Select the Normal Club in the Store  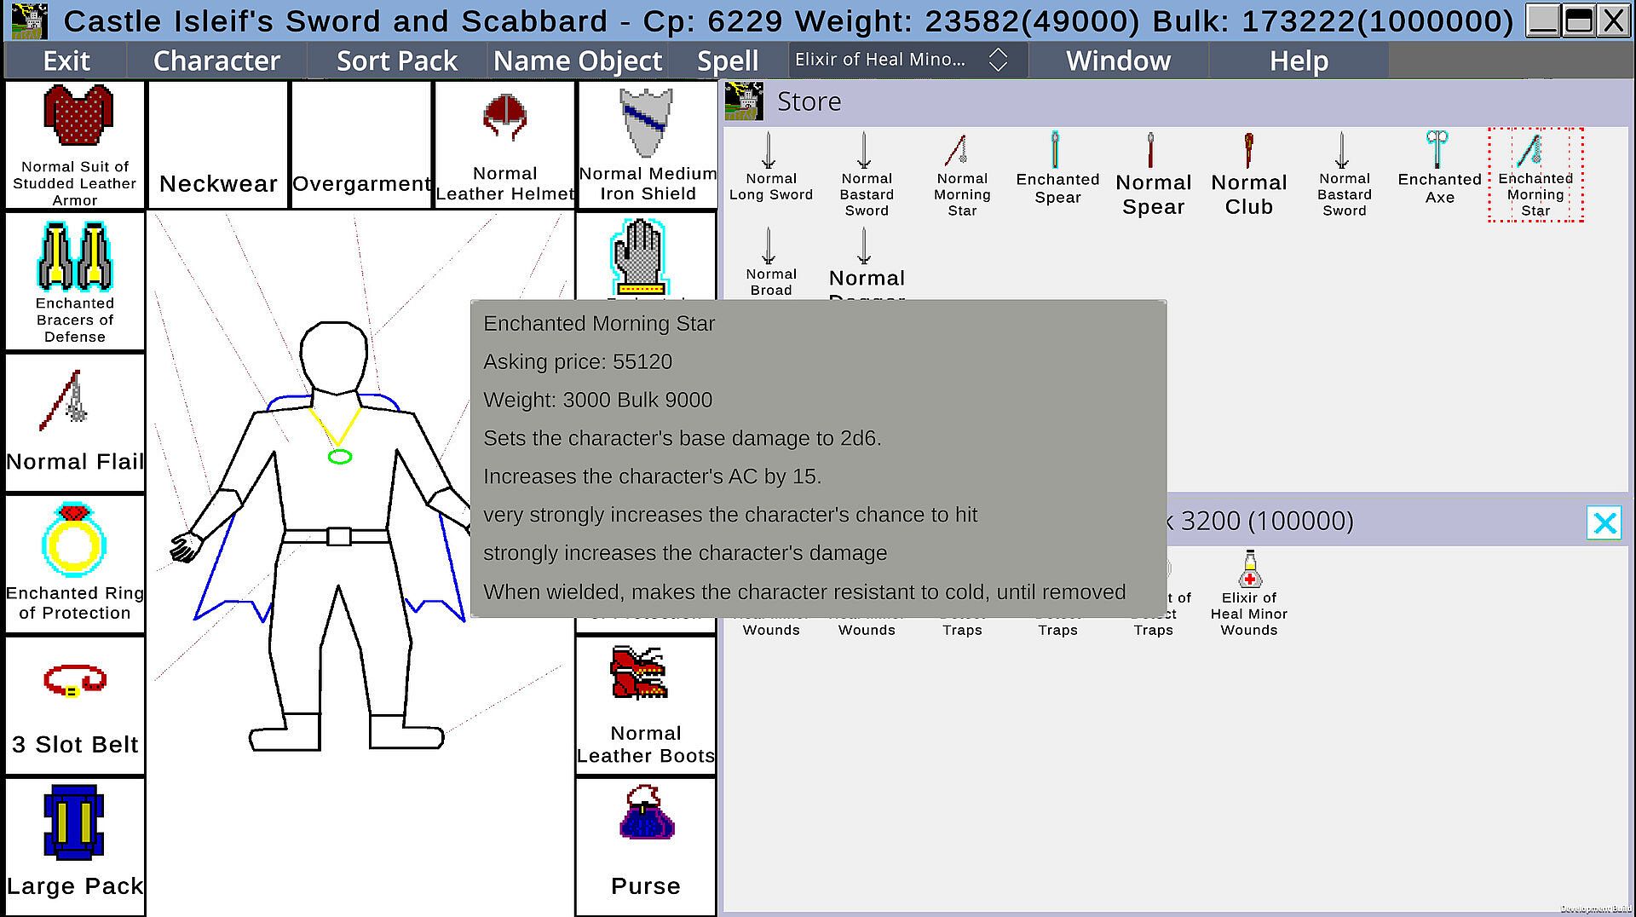[x=1248, y=175]
